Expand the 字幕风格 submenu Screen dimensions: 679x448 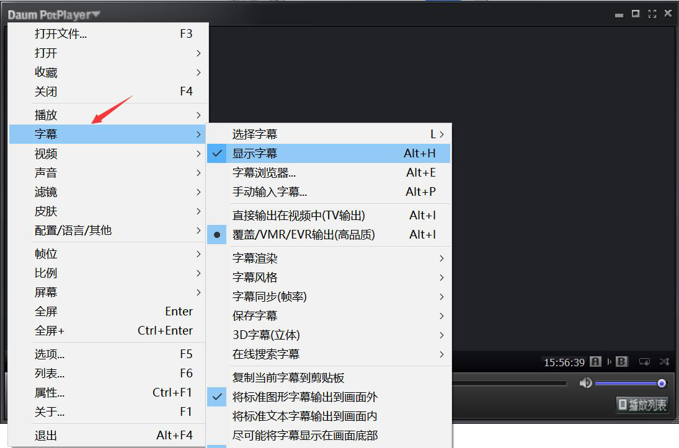(x=329, y=278)
